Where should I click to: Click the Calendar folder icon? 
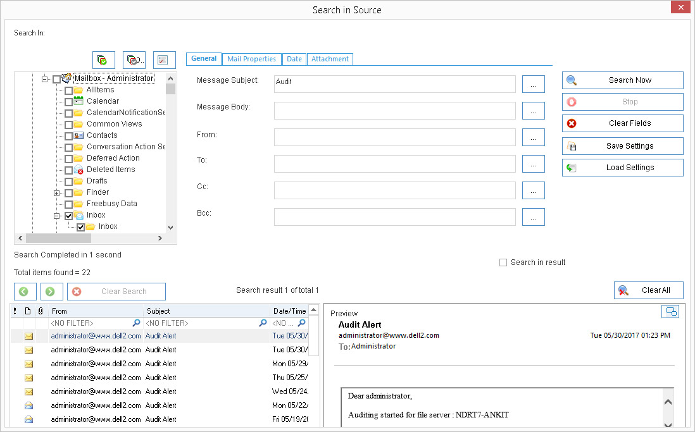tap(78, 101)
